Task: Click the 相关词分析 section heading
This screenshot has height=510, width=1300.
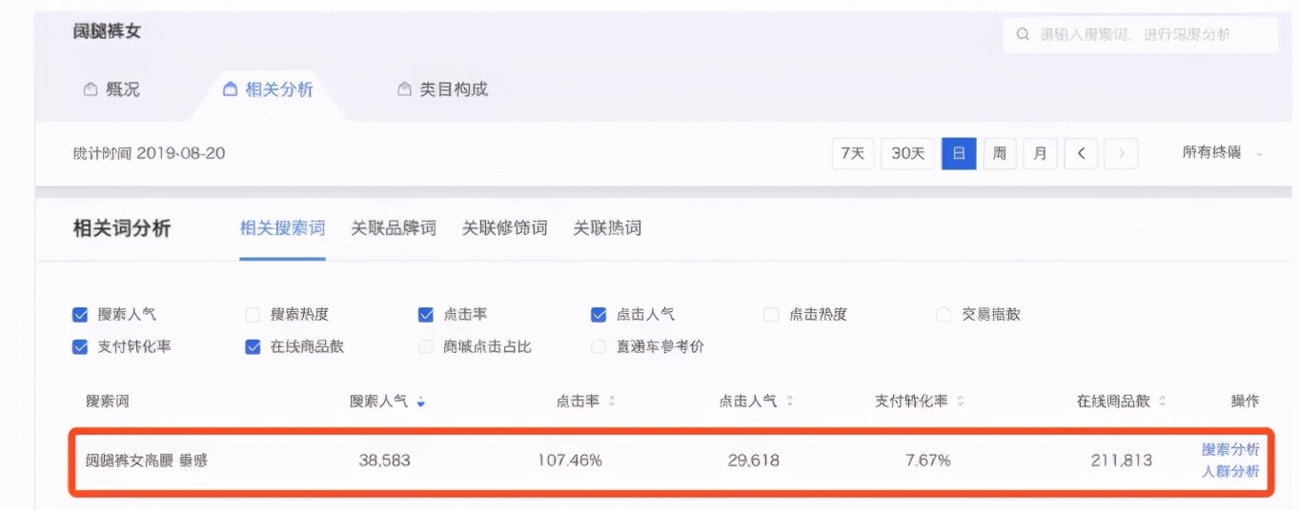Action: 122,228
